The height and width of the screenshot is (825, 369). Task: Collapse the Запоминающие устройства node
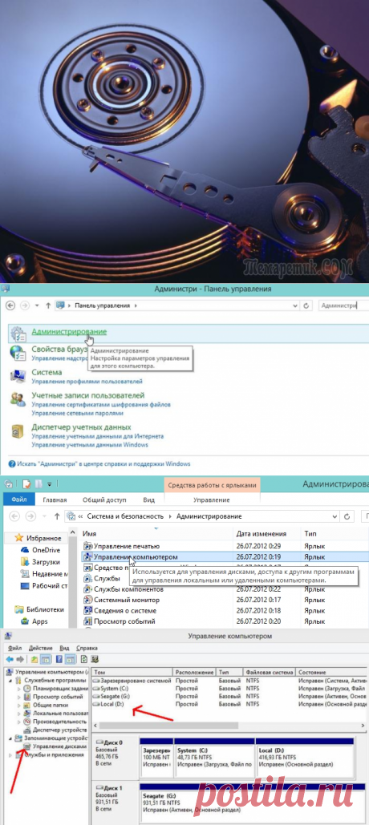(x=11, y=738)
